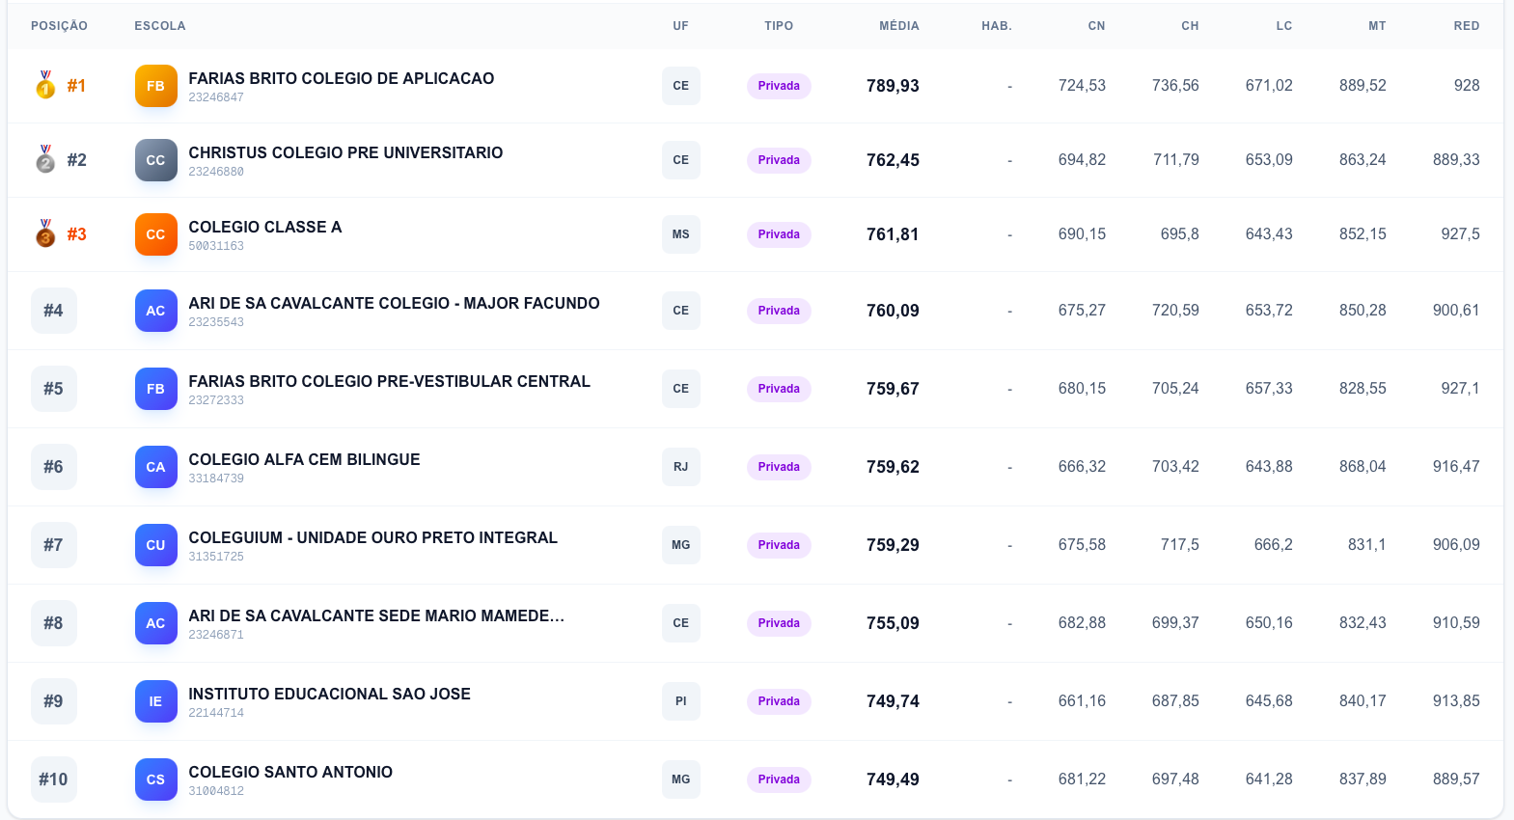This screenshot has width=1514, height=820.
Task: Open FARIAS BRITO COLEGIO PRE-VESTIBULAR CENTRAL link
Action: (389, 381)
